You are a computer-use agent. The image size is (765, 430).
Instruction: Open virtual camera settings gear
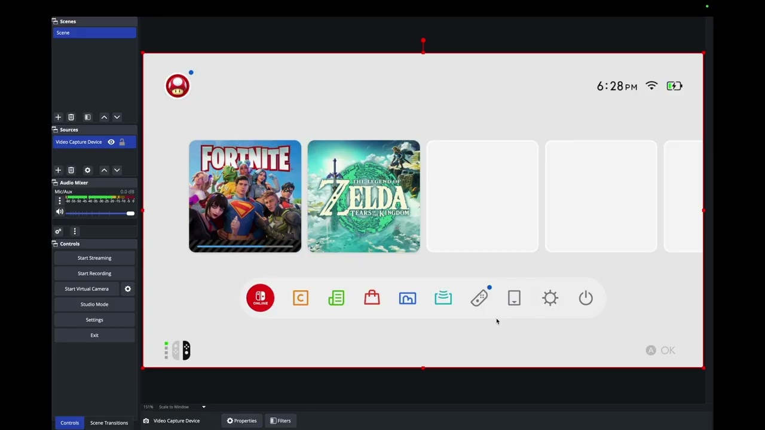[127, 289]
